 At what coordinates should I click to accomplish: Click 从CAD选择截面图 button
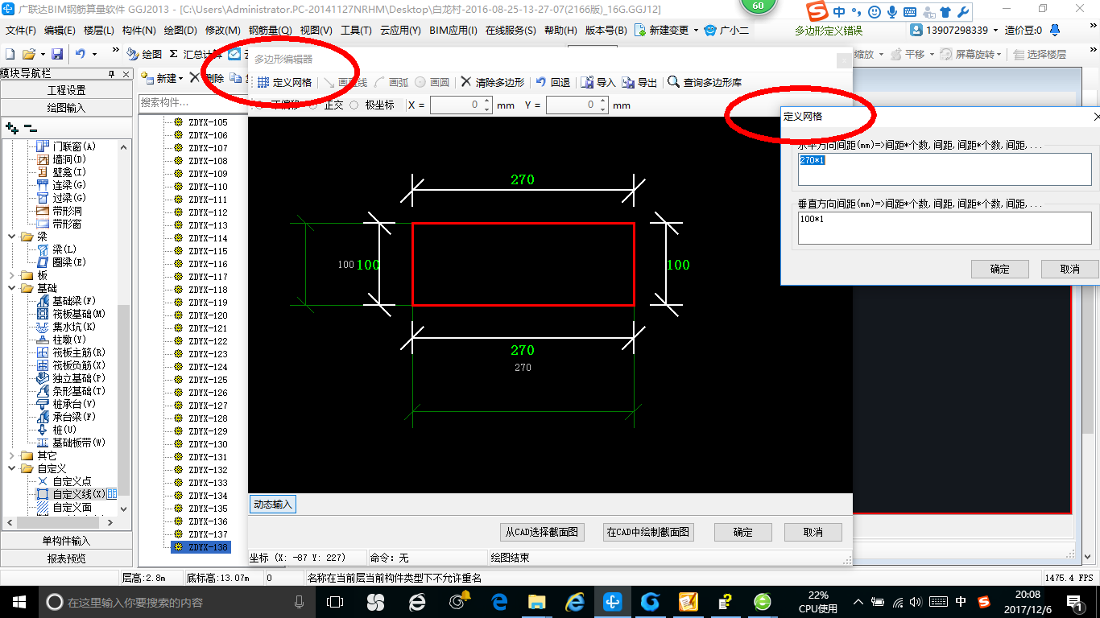click(542, 532)
